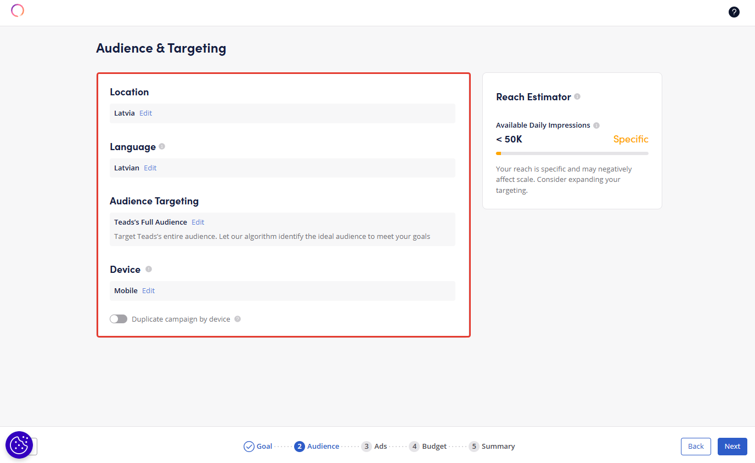Click the info icon after Duplicate campaign by device
Screen dimensions: 755x463
tap(238, 319)
